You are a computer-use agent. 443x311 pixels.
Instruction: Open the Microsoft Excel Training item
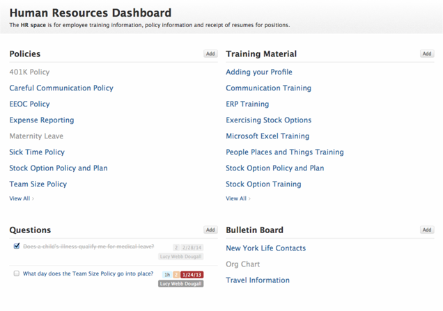tap(267, 136)
